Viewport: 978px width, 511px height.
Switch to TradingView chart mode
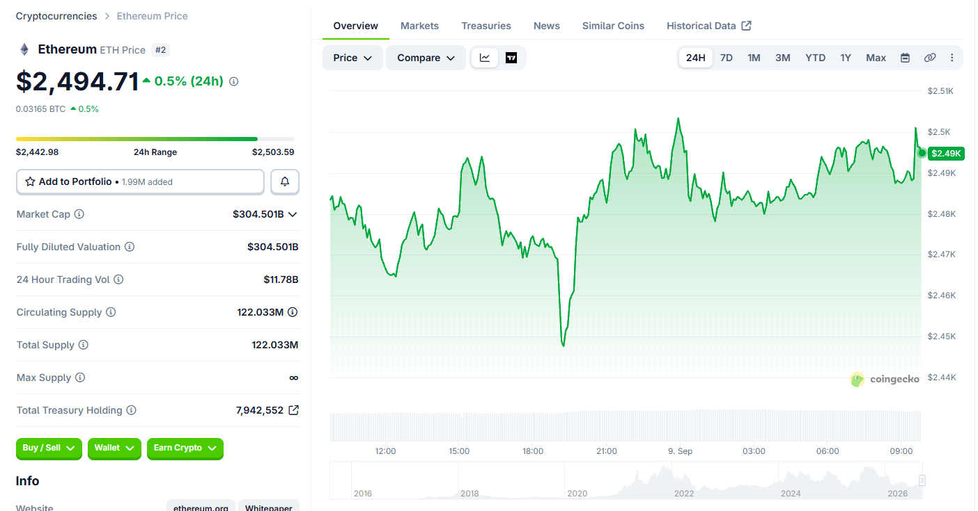tap(511, 58)
